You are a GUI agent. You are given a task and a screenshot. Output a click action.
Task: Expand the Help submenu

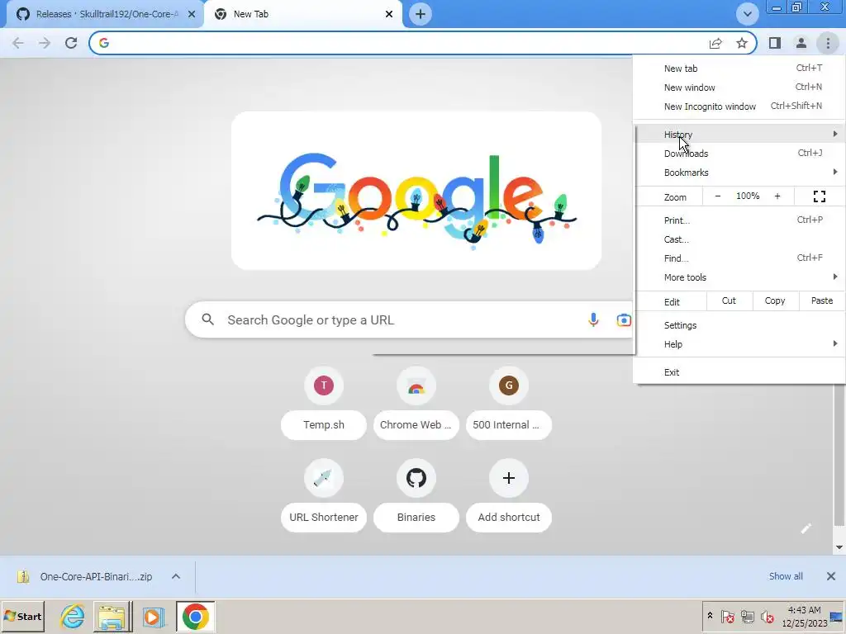coord(739,344)
